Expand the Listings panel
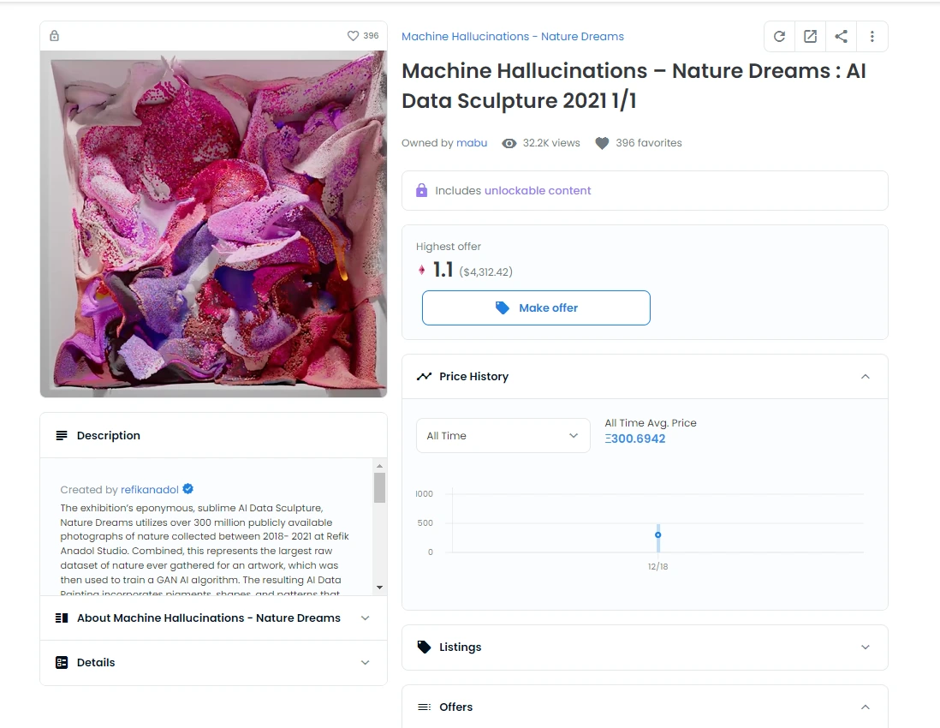The image size is (940, 728). coord(865,647)
